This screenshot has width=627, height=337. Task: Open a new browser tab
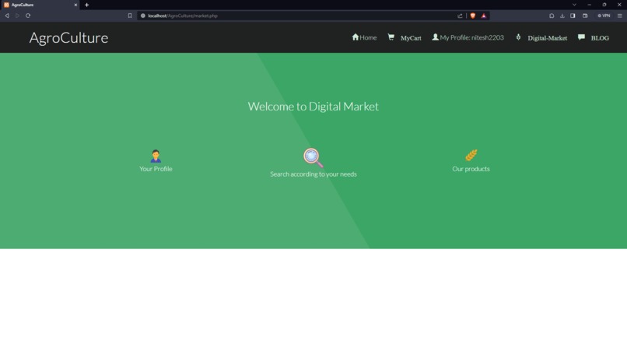[x=87, y=5]
